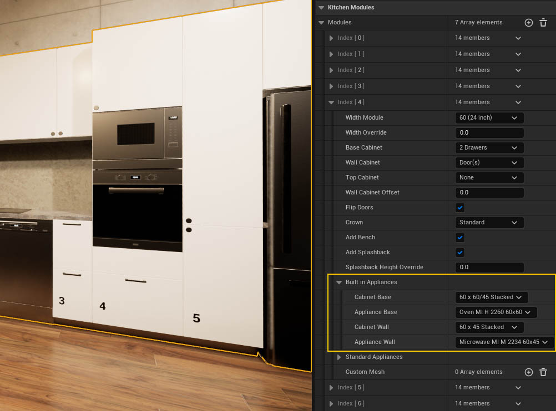This screenshot has height=411, width=556.
Task: Open Index [ 4 ] row options chevron
Action: (518, 102)
